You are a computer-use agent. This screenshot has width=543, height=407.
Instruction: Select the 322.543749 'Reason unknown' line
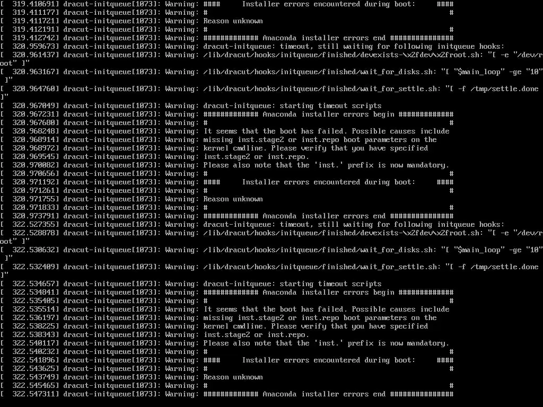coord(132,377)
